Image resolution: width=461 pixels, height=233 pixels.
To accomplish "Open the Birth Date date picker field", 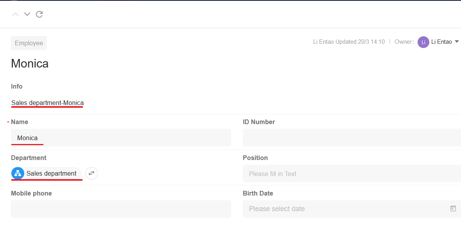I will (352, 209).
